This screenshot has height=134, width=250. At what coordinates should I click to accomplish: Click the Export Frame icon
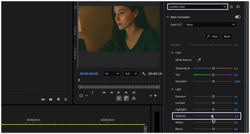tap(134, 98)
